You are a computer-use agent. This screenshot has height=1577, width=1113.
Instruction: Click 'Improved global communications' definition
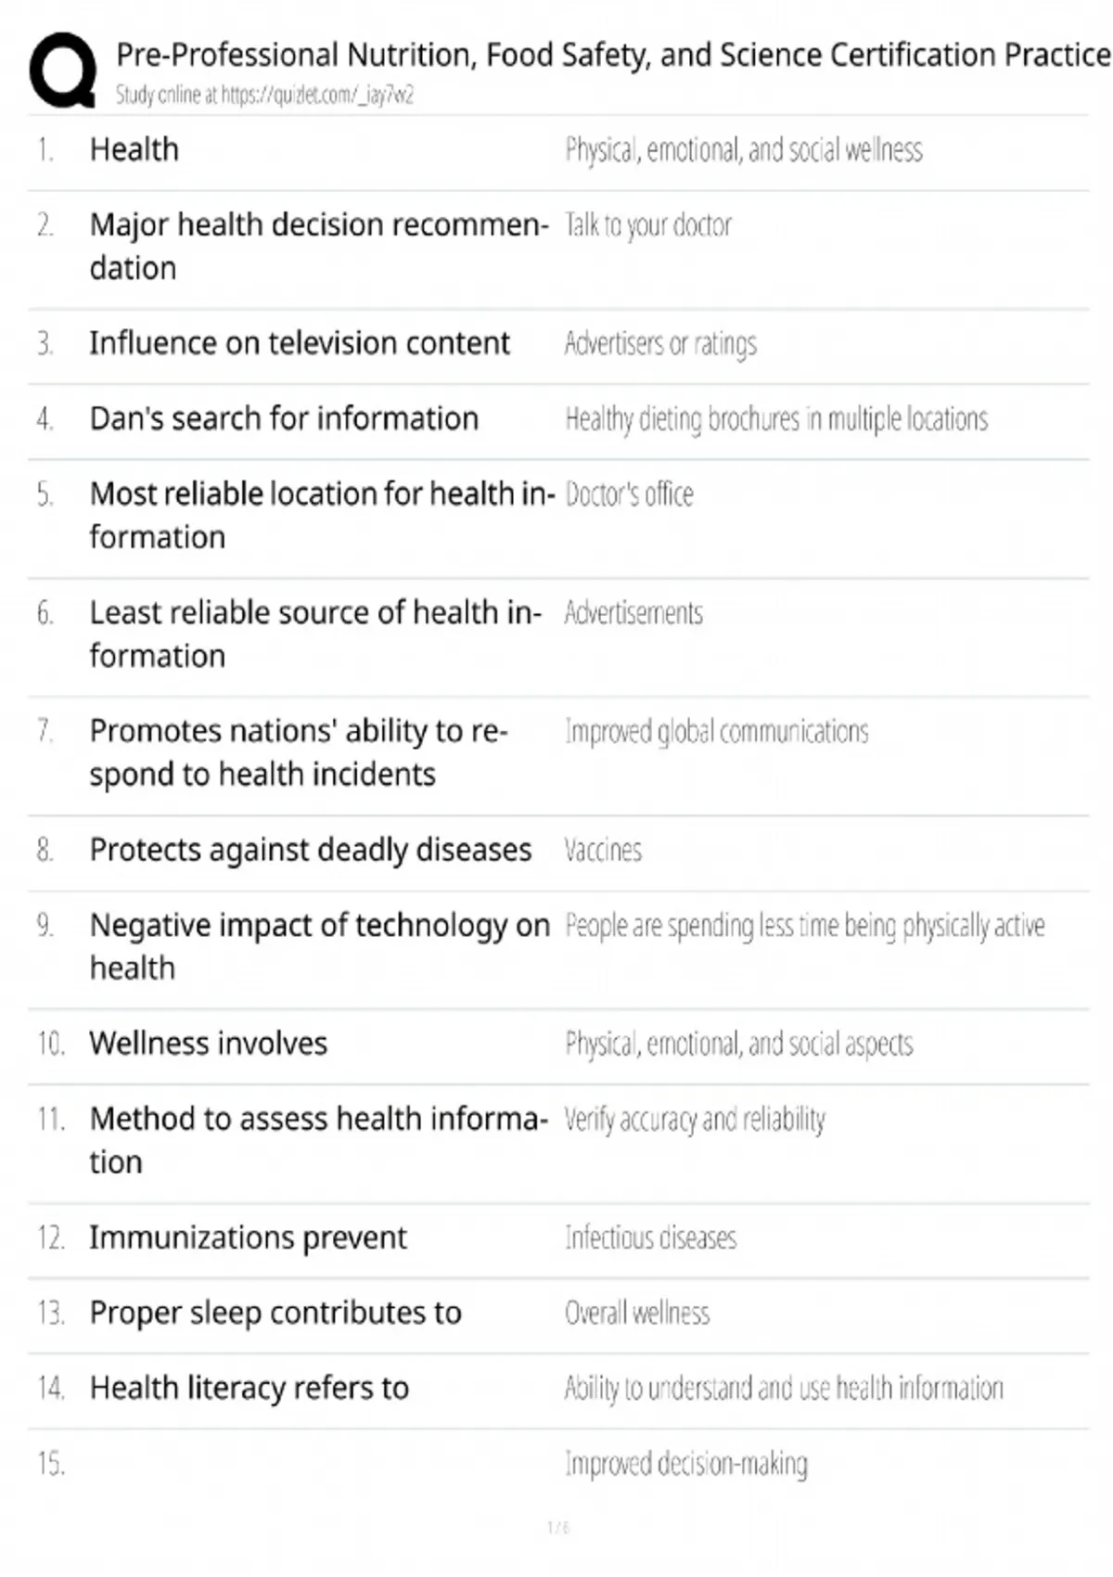[x=716, y=732]
